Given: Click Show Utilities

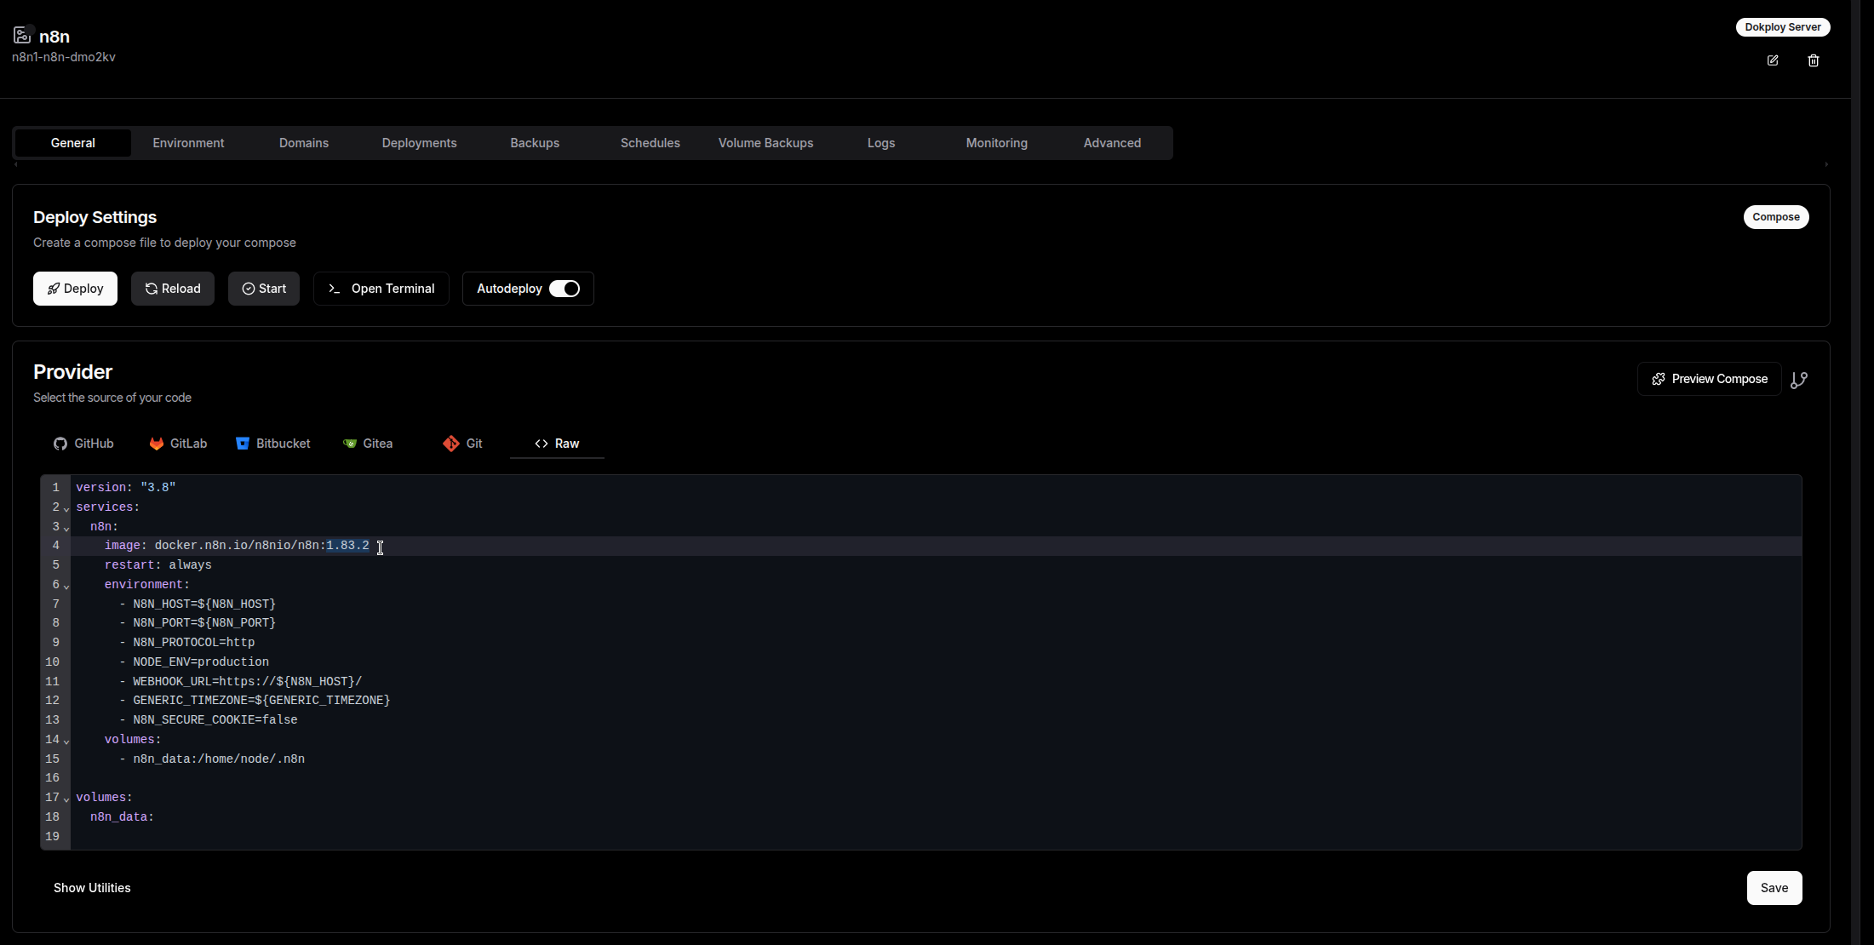Looking at the screenshot, I should point(92,888).
